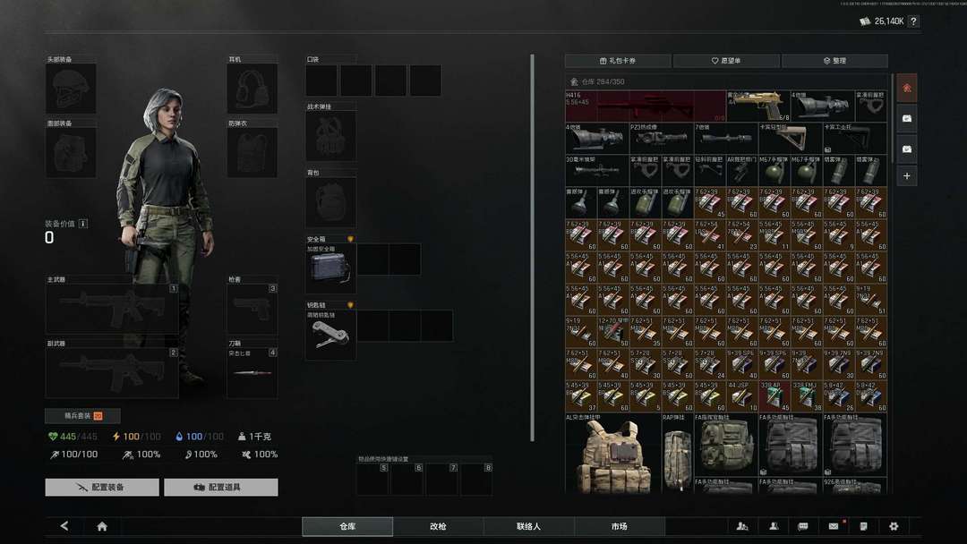This screenshot has height=544, width=967.
Task: Click the 安全箱 secure case item
Action: (330, 268)
